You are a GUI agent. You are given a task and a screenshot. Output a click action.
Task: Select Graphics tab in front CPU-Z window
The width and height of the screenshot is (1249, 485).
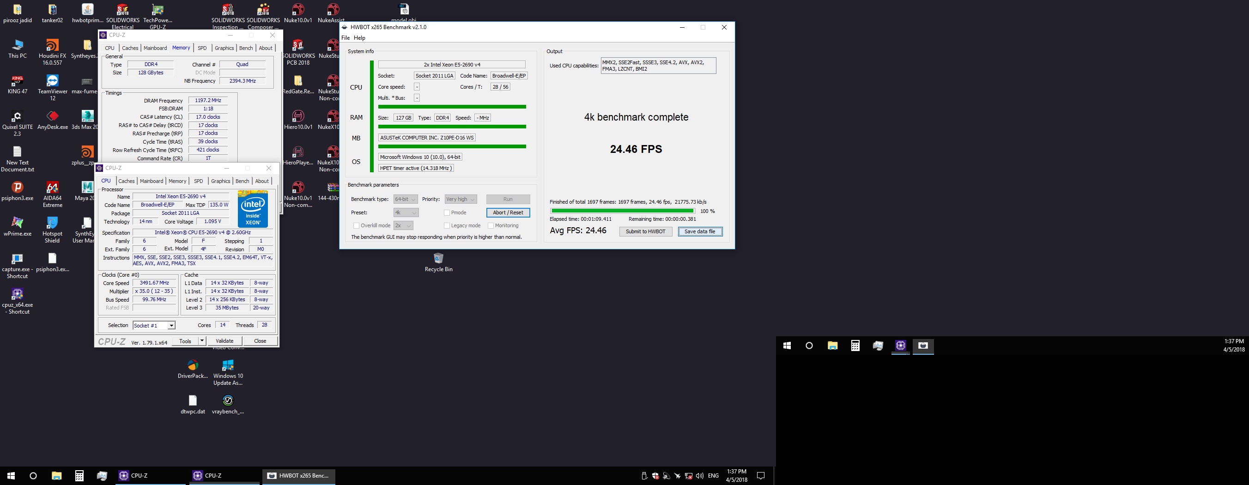[221, 181]
